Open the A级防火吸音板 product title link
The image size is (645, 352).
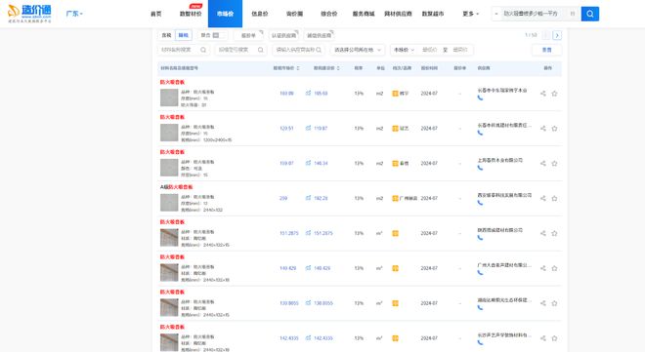(177, 187)
